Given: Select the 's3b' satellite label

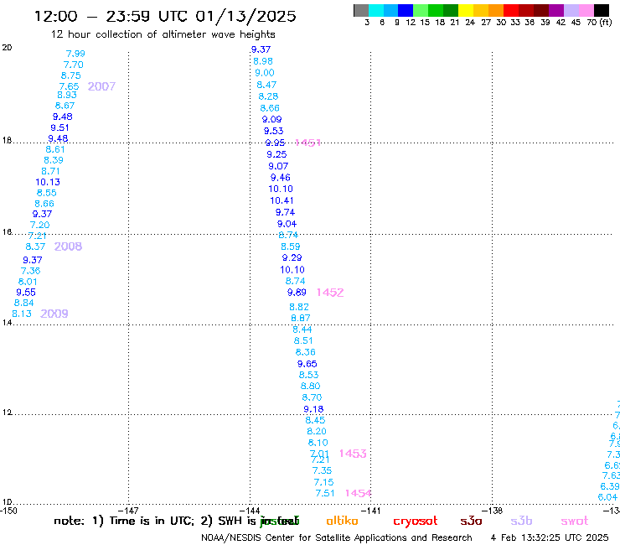Looking at the screenshot, I should tap(521, 521).
